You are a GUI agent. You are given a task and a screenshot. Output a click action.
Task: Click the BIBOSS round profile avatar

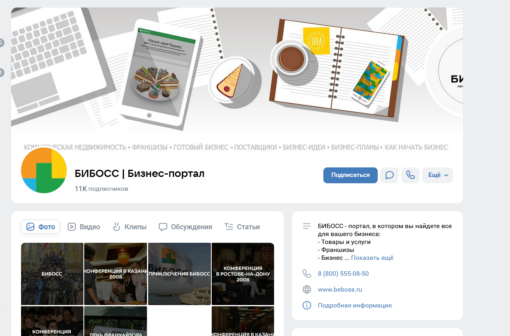tap(44, 170)
